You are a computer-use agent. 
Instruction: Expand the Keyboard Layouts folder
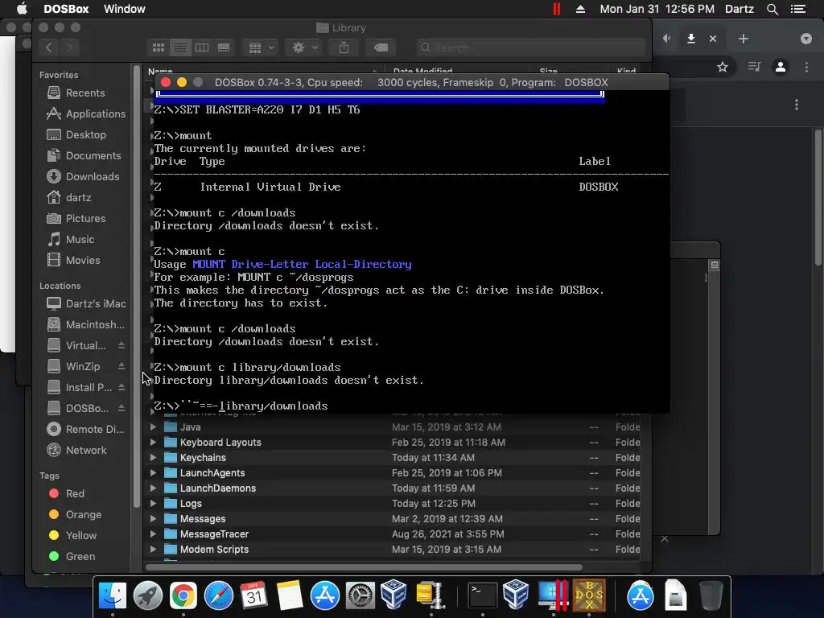click(x=153, y=443)
